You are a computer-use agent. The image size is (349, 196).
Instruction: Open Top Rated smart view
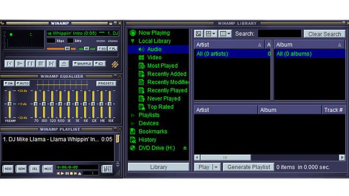[x=160, y=107]
